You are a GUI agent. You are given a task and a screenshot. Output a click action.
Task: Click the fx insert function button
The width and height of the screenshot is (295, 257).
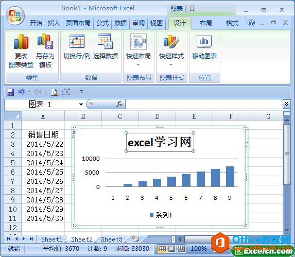[x=119, y=104]
